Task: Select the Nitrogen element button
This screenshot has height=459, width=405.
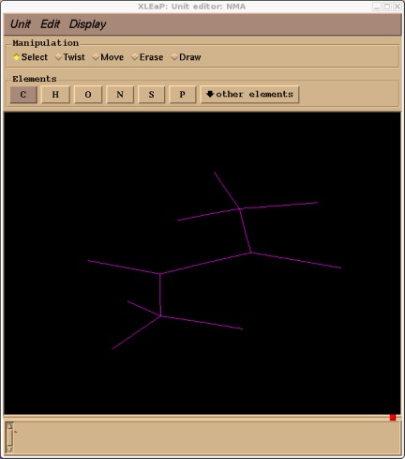Action: pos(120,95)
